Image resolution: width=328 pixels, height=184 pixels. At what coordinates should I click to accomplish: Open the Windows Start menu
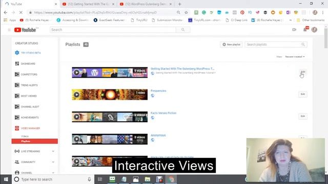[x=6, y=179]
